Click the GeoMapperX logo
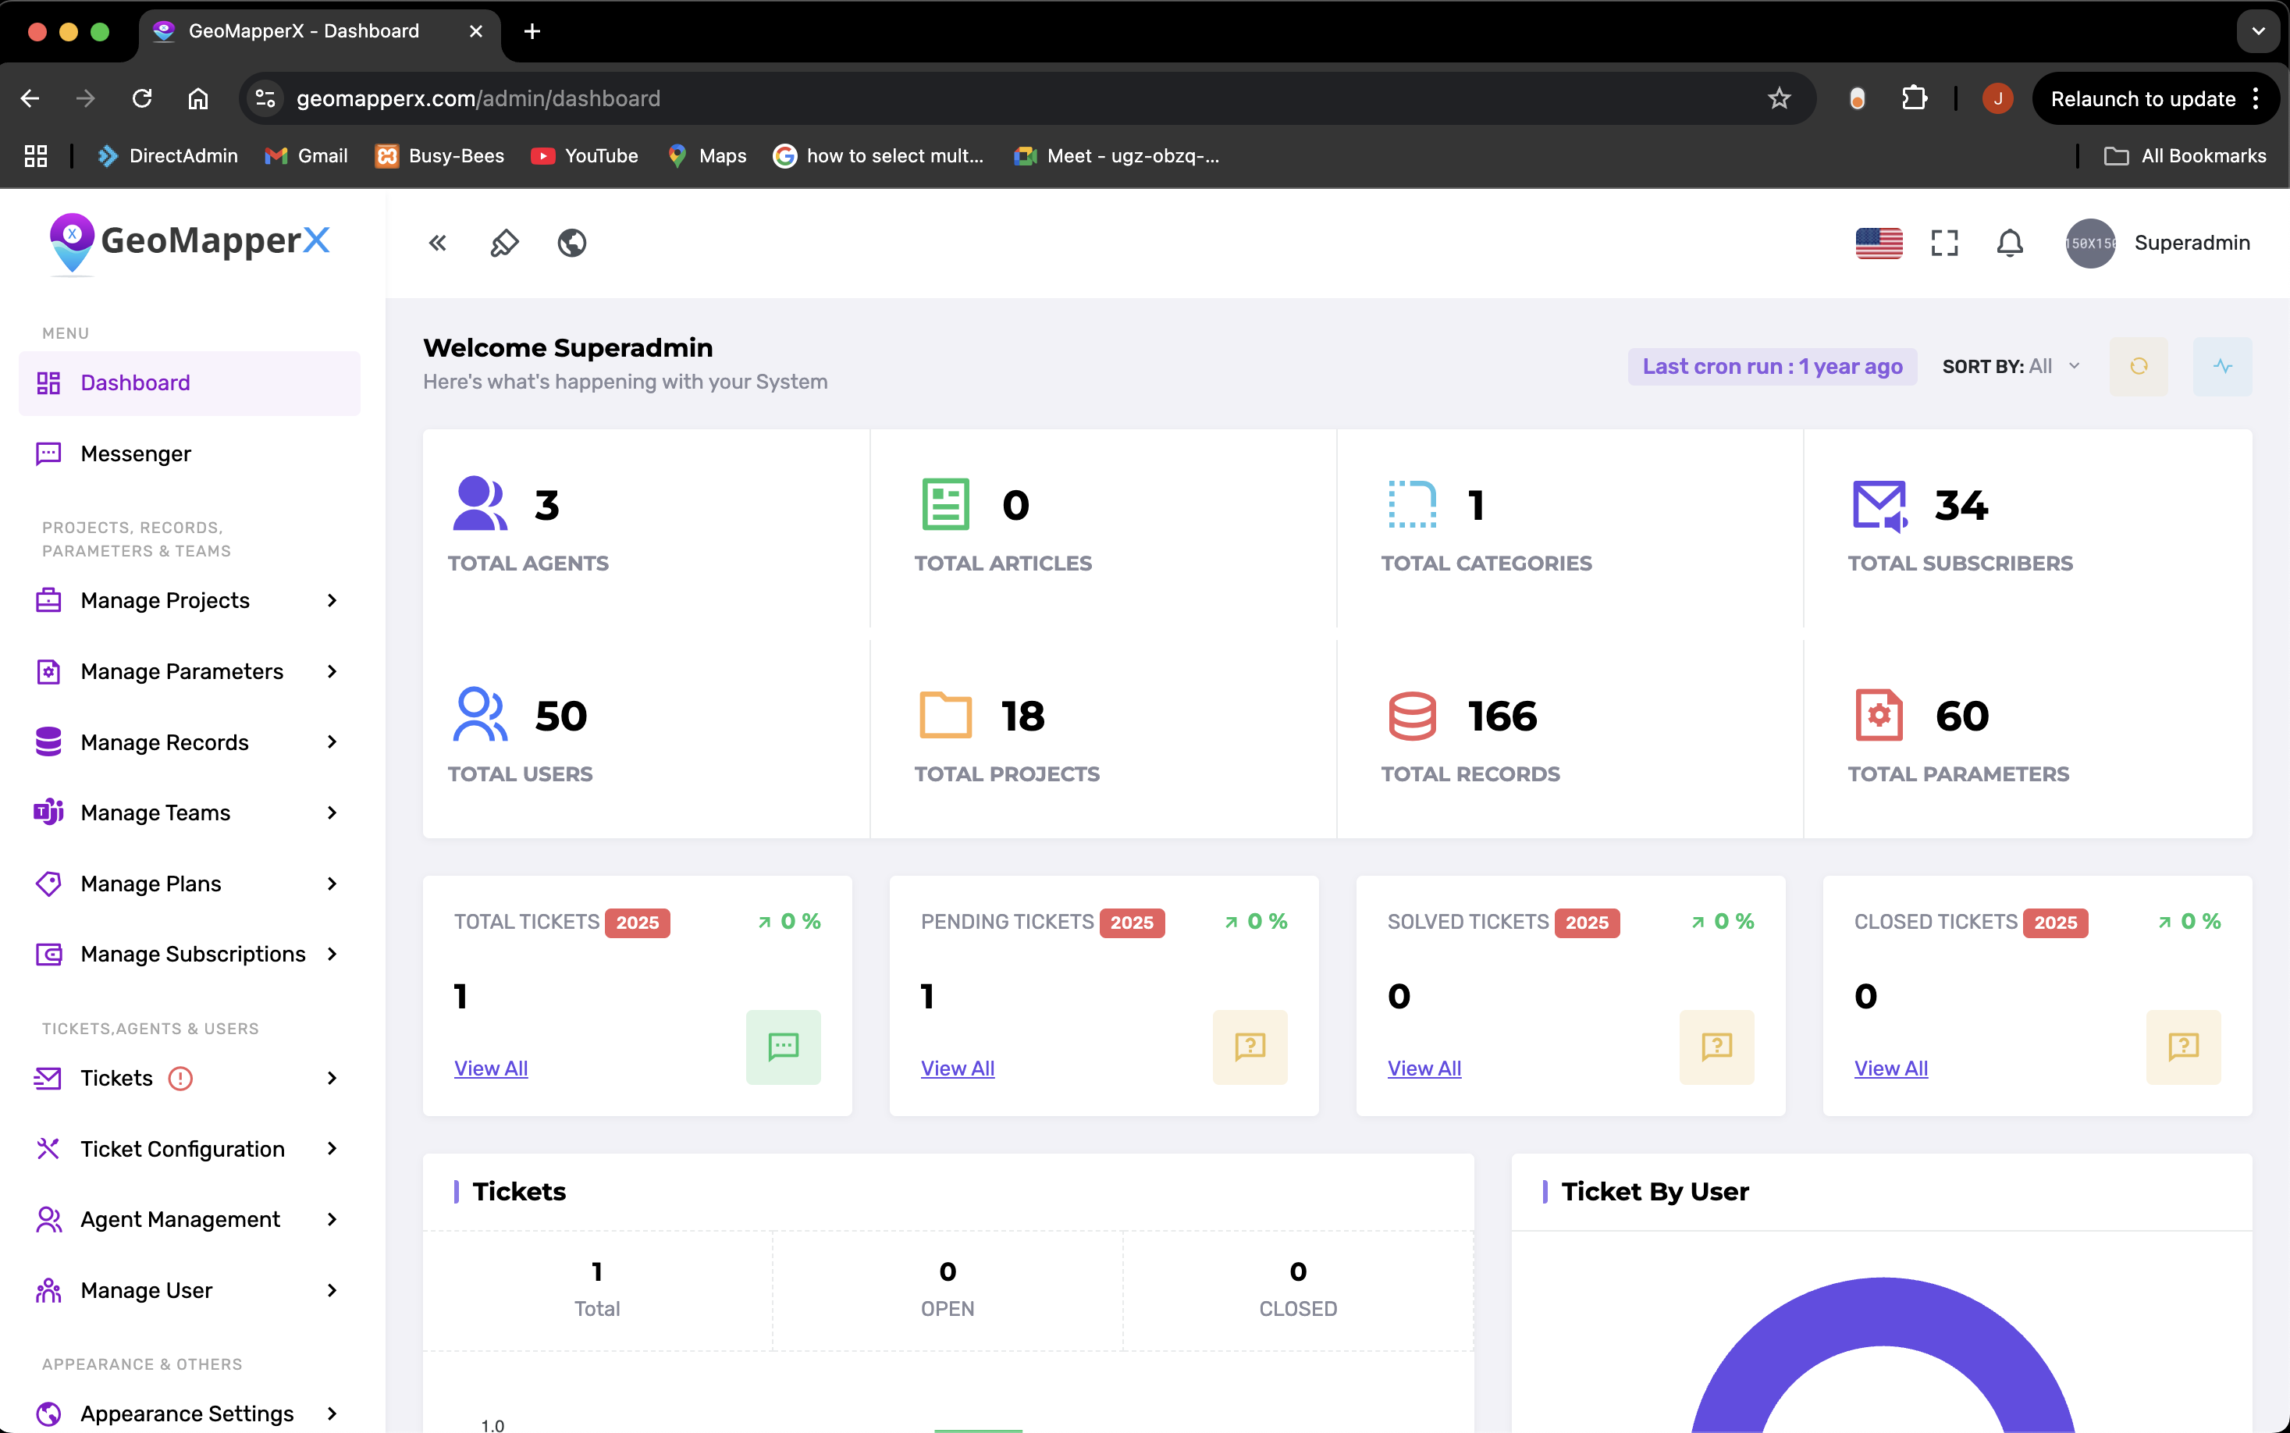Screen dimensions: 2290x1433 tap(190, 244)
